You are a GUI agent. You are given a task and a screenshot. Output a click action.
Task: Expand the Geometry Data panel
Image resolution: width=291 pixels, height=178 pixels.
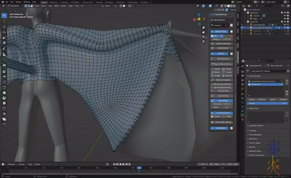[x=255, y=151]
